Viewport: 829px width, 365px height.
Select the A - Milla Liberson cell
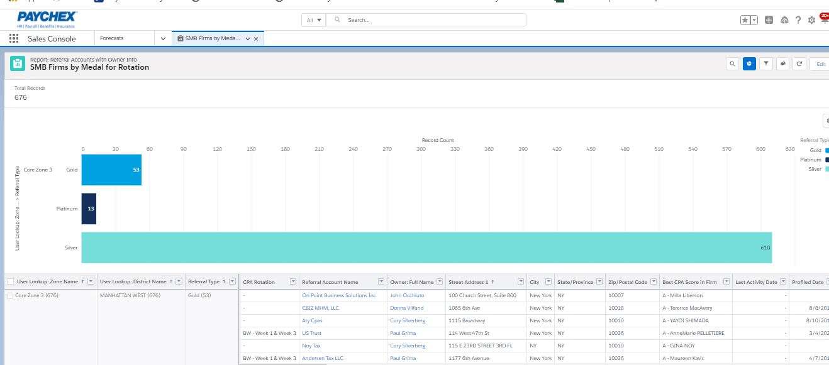click(x=696, y=295)
